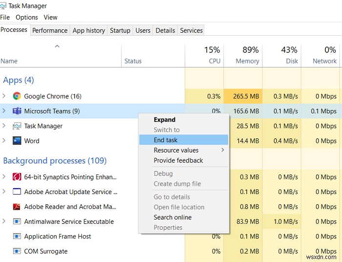
Task: Click the Google Chrome app icon
Action: point(17,96)
